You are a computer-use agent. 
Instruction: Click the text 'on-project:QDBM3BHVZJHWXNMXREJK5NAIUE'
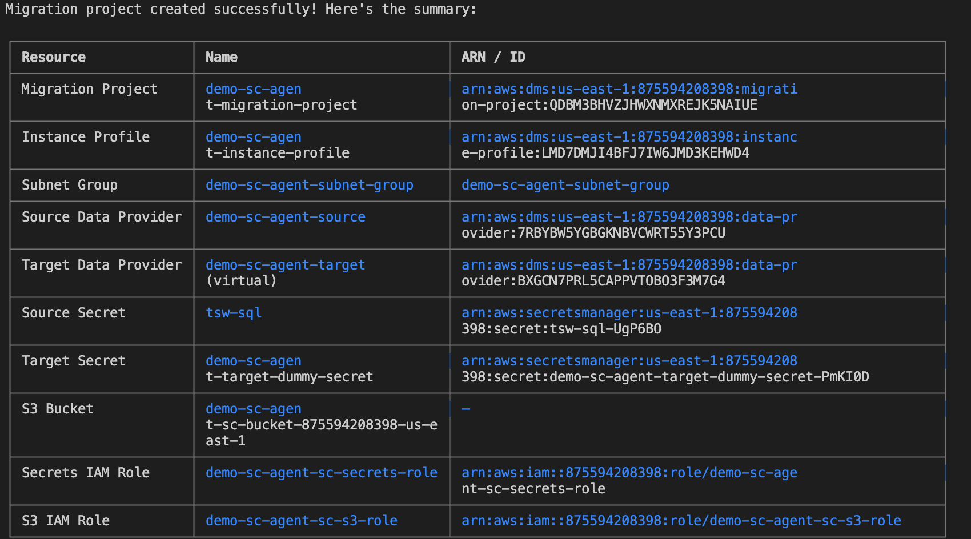click(x=609, y=105)
